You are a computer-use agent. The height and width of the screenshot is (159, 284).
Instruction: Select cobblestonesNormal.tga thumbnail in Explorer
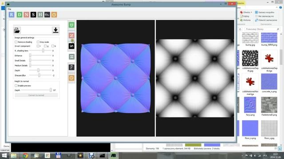250,81
